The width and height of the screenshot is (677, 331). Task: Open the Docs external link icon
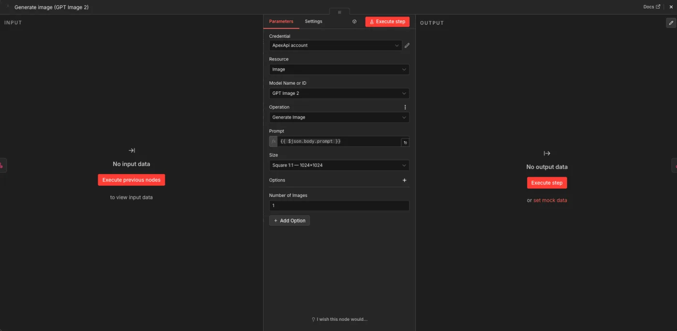pos(658,7)
